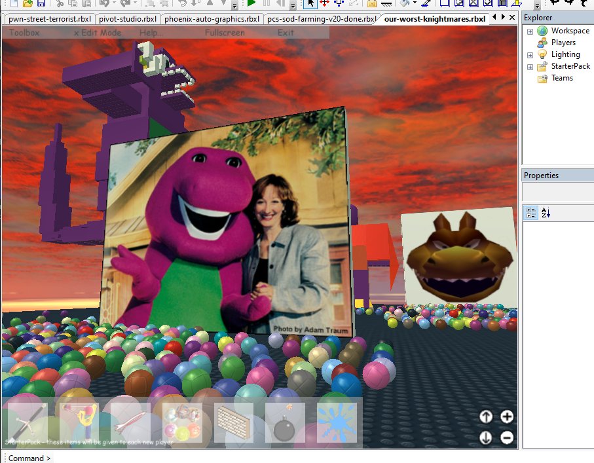Select the sword StarterPack tool
The height and width of the screenshot is (463, 594).
tap(28, 422)
